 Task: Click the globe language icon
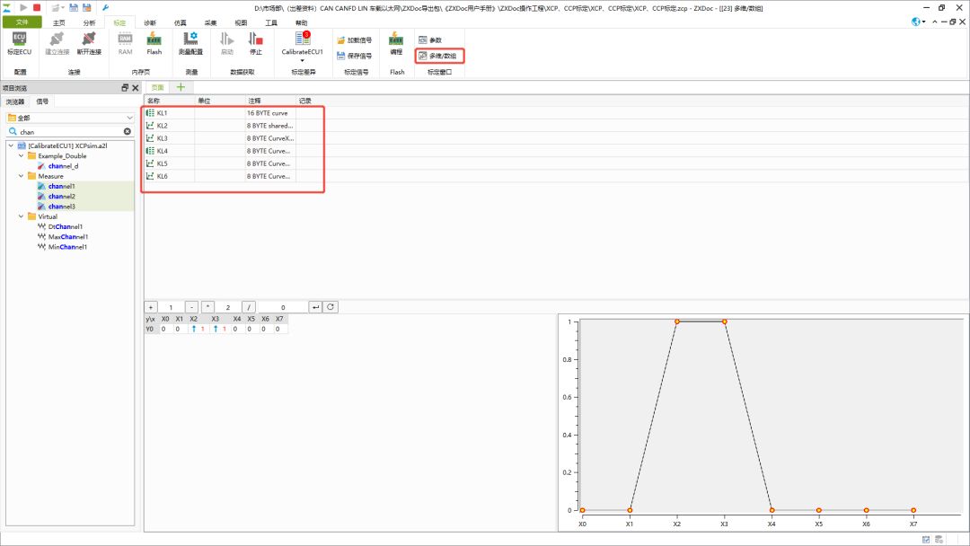[x=915, y=22]
